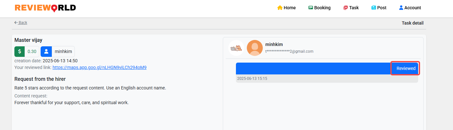The image size is (453, 130).
Task: Click the green dollar sign icon
Action: (20, 51)
